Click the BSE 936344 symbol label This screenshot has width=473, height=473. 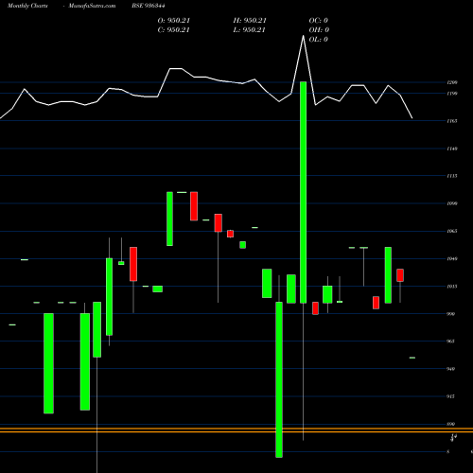coord(149,6)
